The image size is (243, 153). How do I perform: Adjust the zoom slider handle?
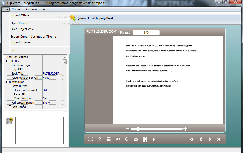[138, 129]
